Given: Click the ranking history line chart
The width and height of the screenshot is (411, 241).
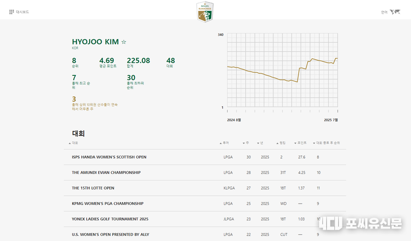Looking at the screenshot, I should [282, 70].
